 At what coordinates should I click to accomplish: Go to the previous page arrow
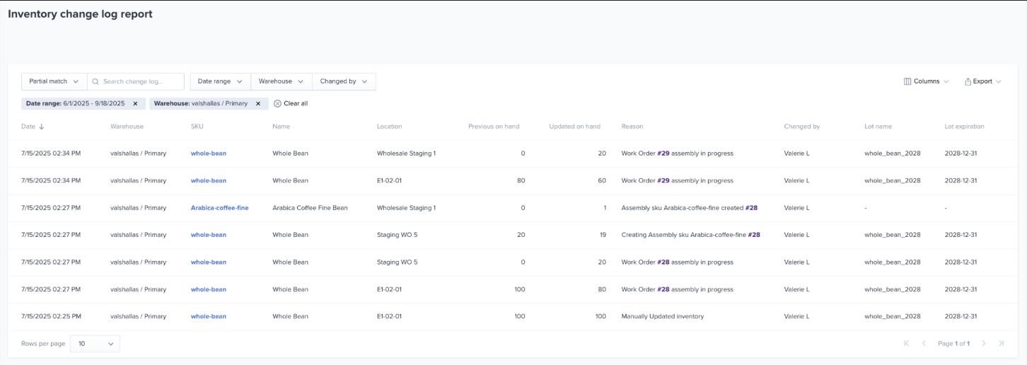pos(924,343)
